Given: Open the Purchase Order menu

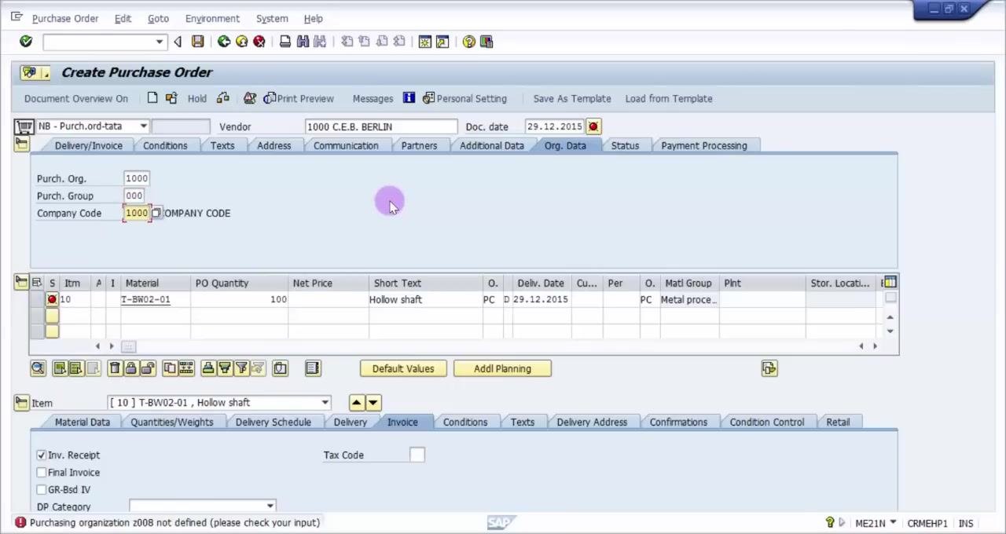Looking at the screenshot, I should pos(65,18).
